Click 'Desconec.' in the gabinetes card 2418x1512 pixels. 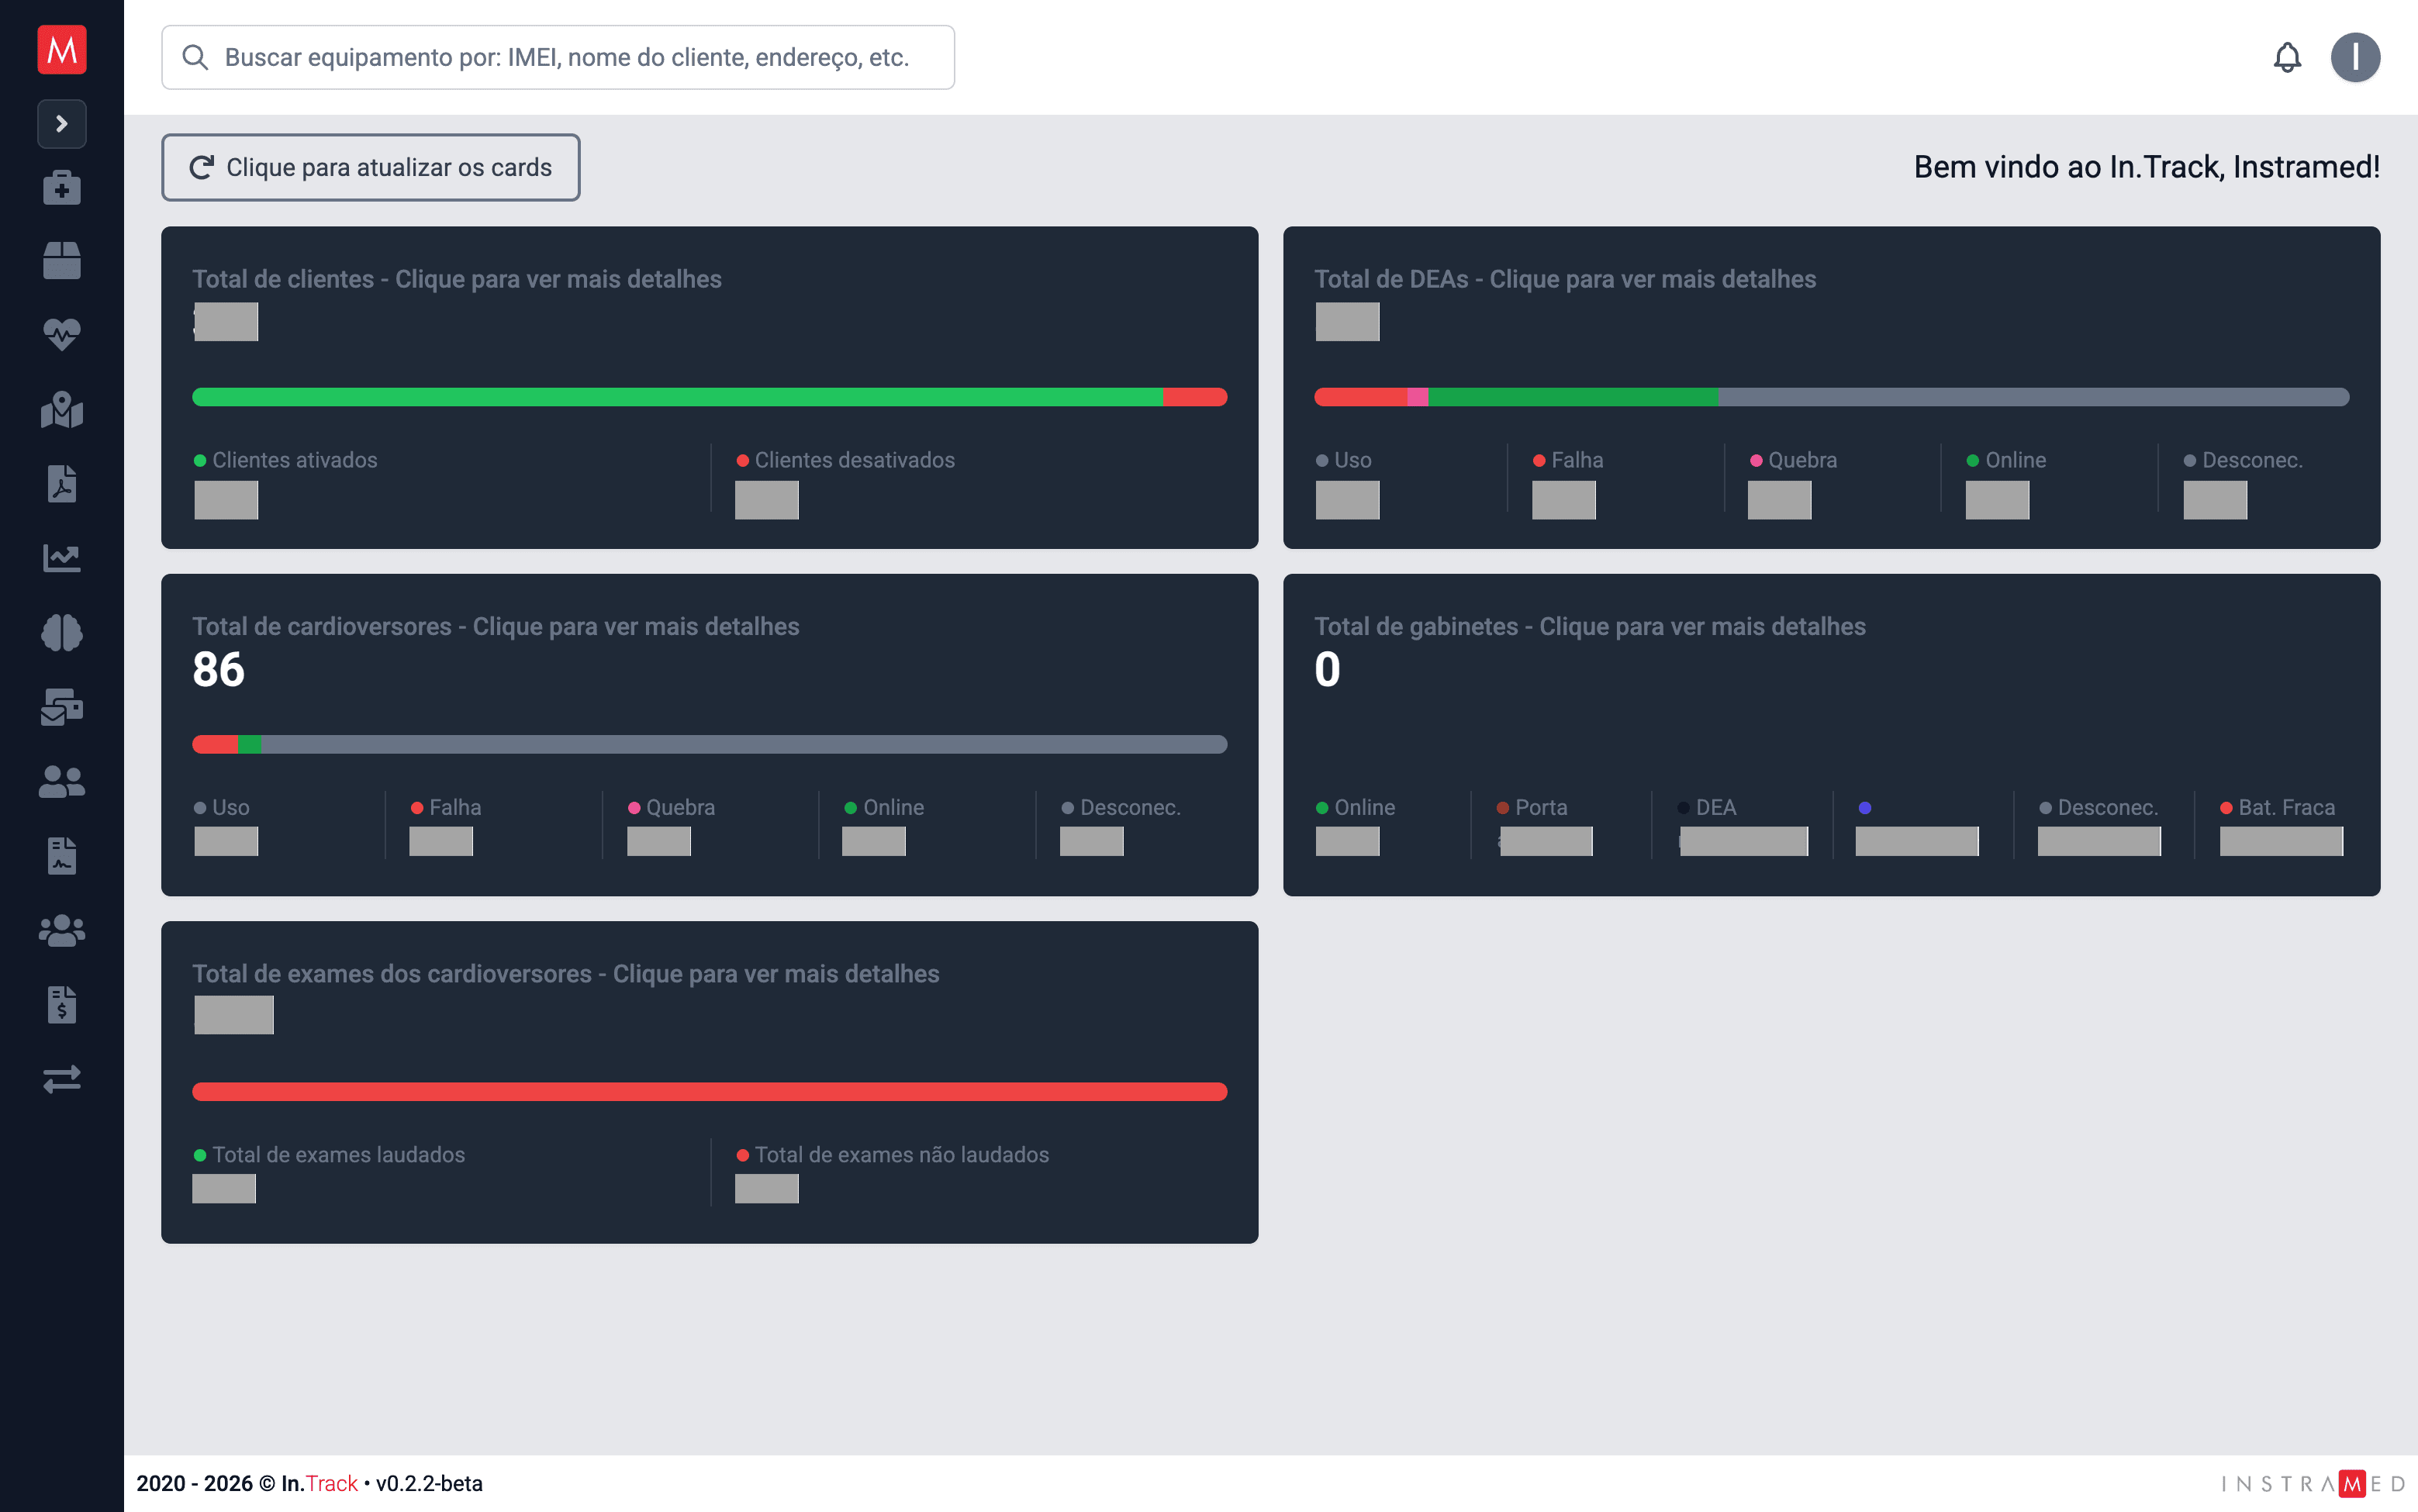pyautogui.click(x=2108, y=807)
